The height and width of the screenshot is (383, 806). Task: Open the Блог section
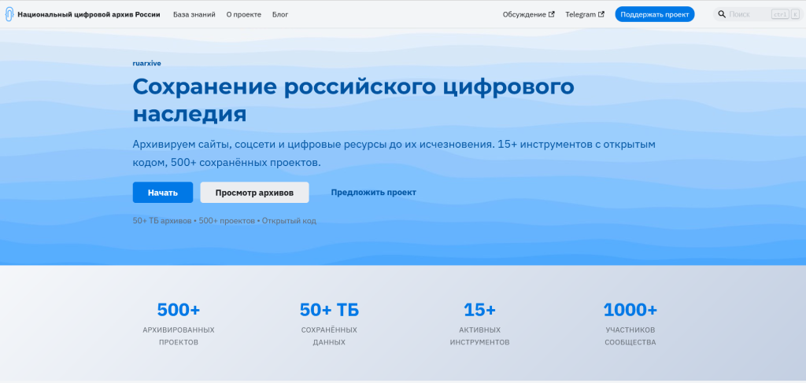click(280, 14)
